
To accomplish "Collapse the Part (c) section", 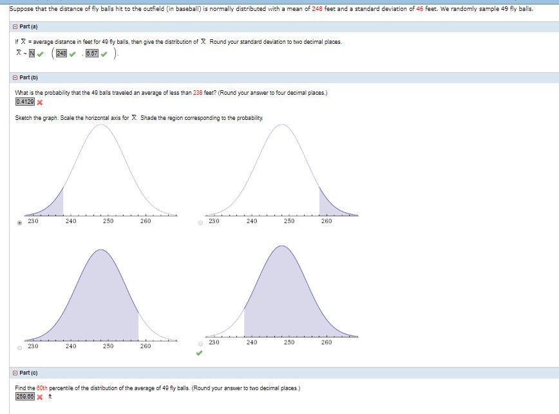I will tap(15, 373).
